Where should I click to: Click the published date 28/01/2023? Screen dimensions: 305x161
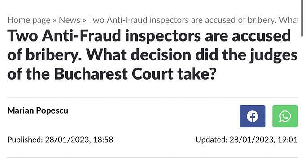tap(67, 140)
